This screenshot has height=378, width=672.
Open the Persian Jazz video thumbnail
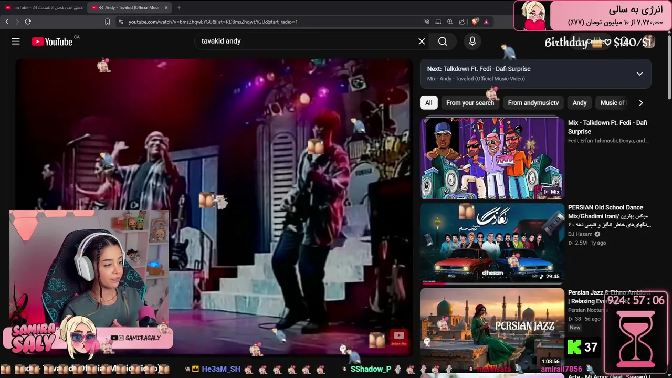tap(492, 329)
